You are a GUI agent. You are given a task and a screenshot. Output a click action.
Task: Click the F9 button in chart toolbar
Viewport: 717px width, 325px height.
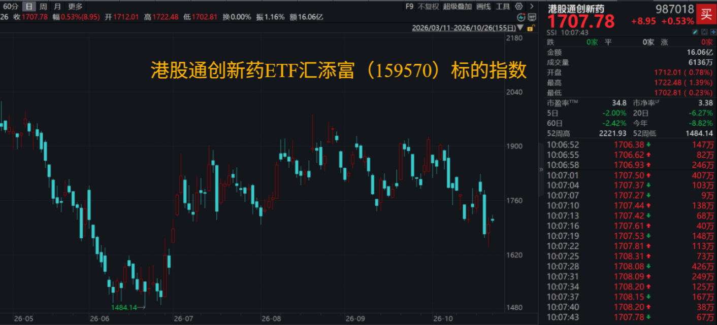tap(410, 7)
